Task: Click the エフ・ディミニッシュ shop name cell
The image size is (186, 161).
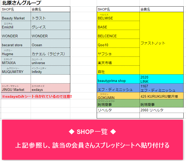Action: (x=118, y=88)
